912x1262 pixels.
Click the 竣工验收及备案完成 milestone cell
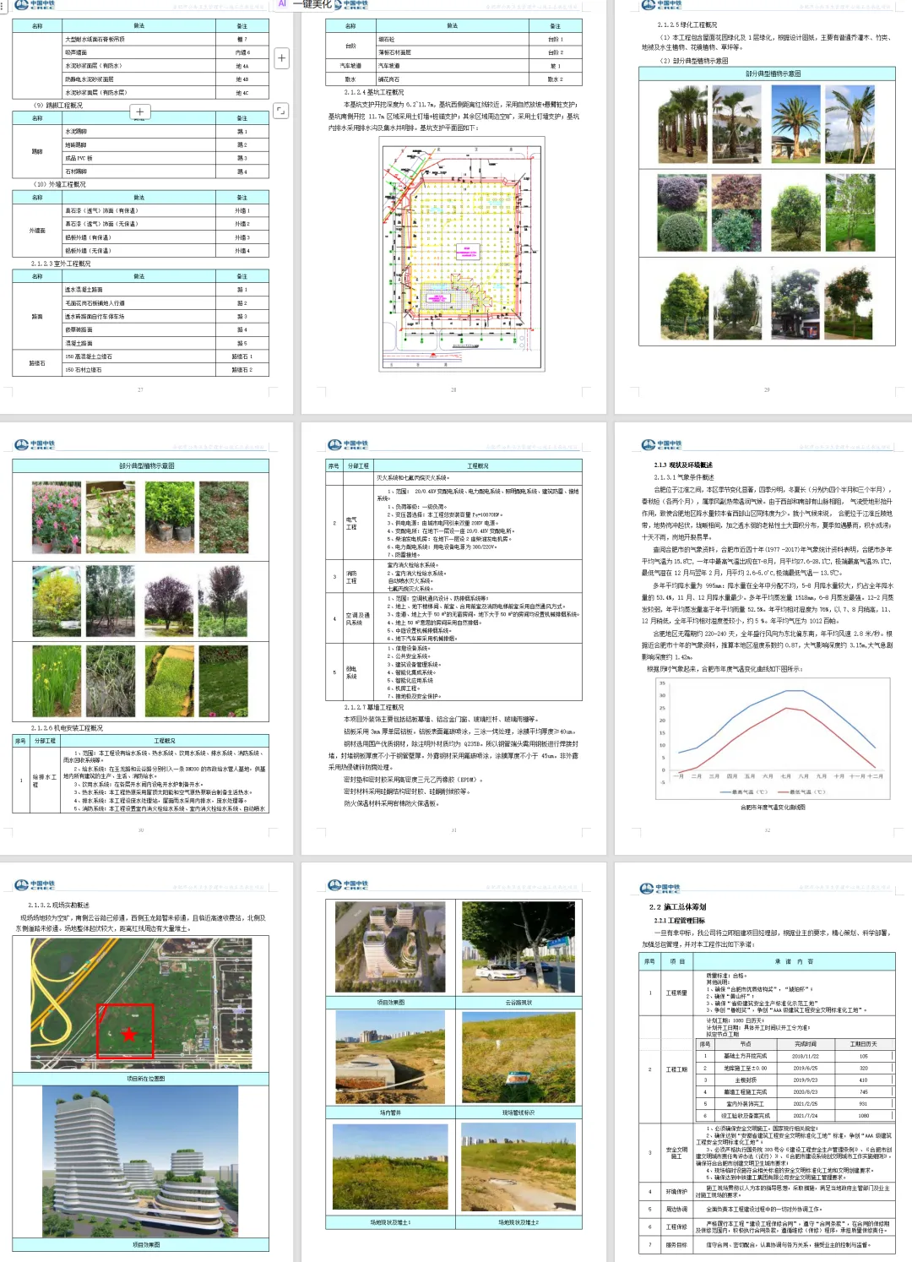point(746,1115)
